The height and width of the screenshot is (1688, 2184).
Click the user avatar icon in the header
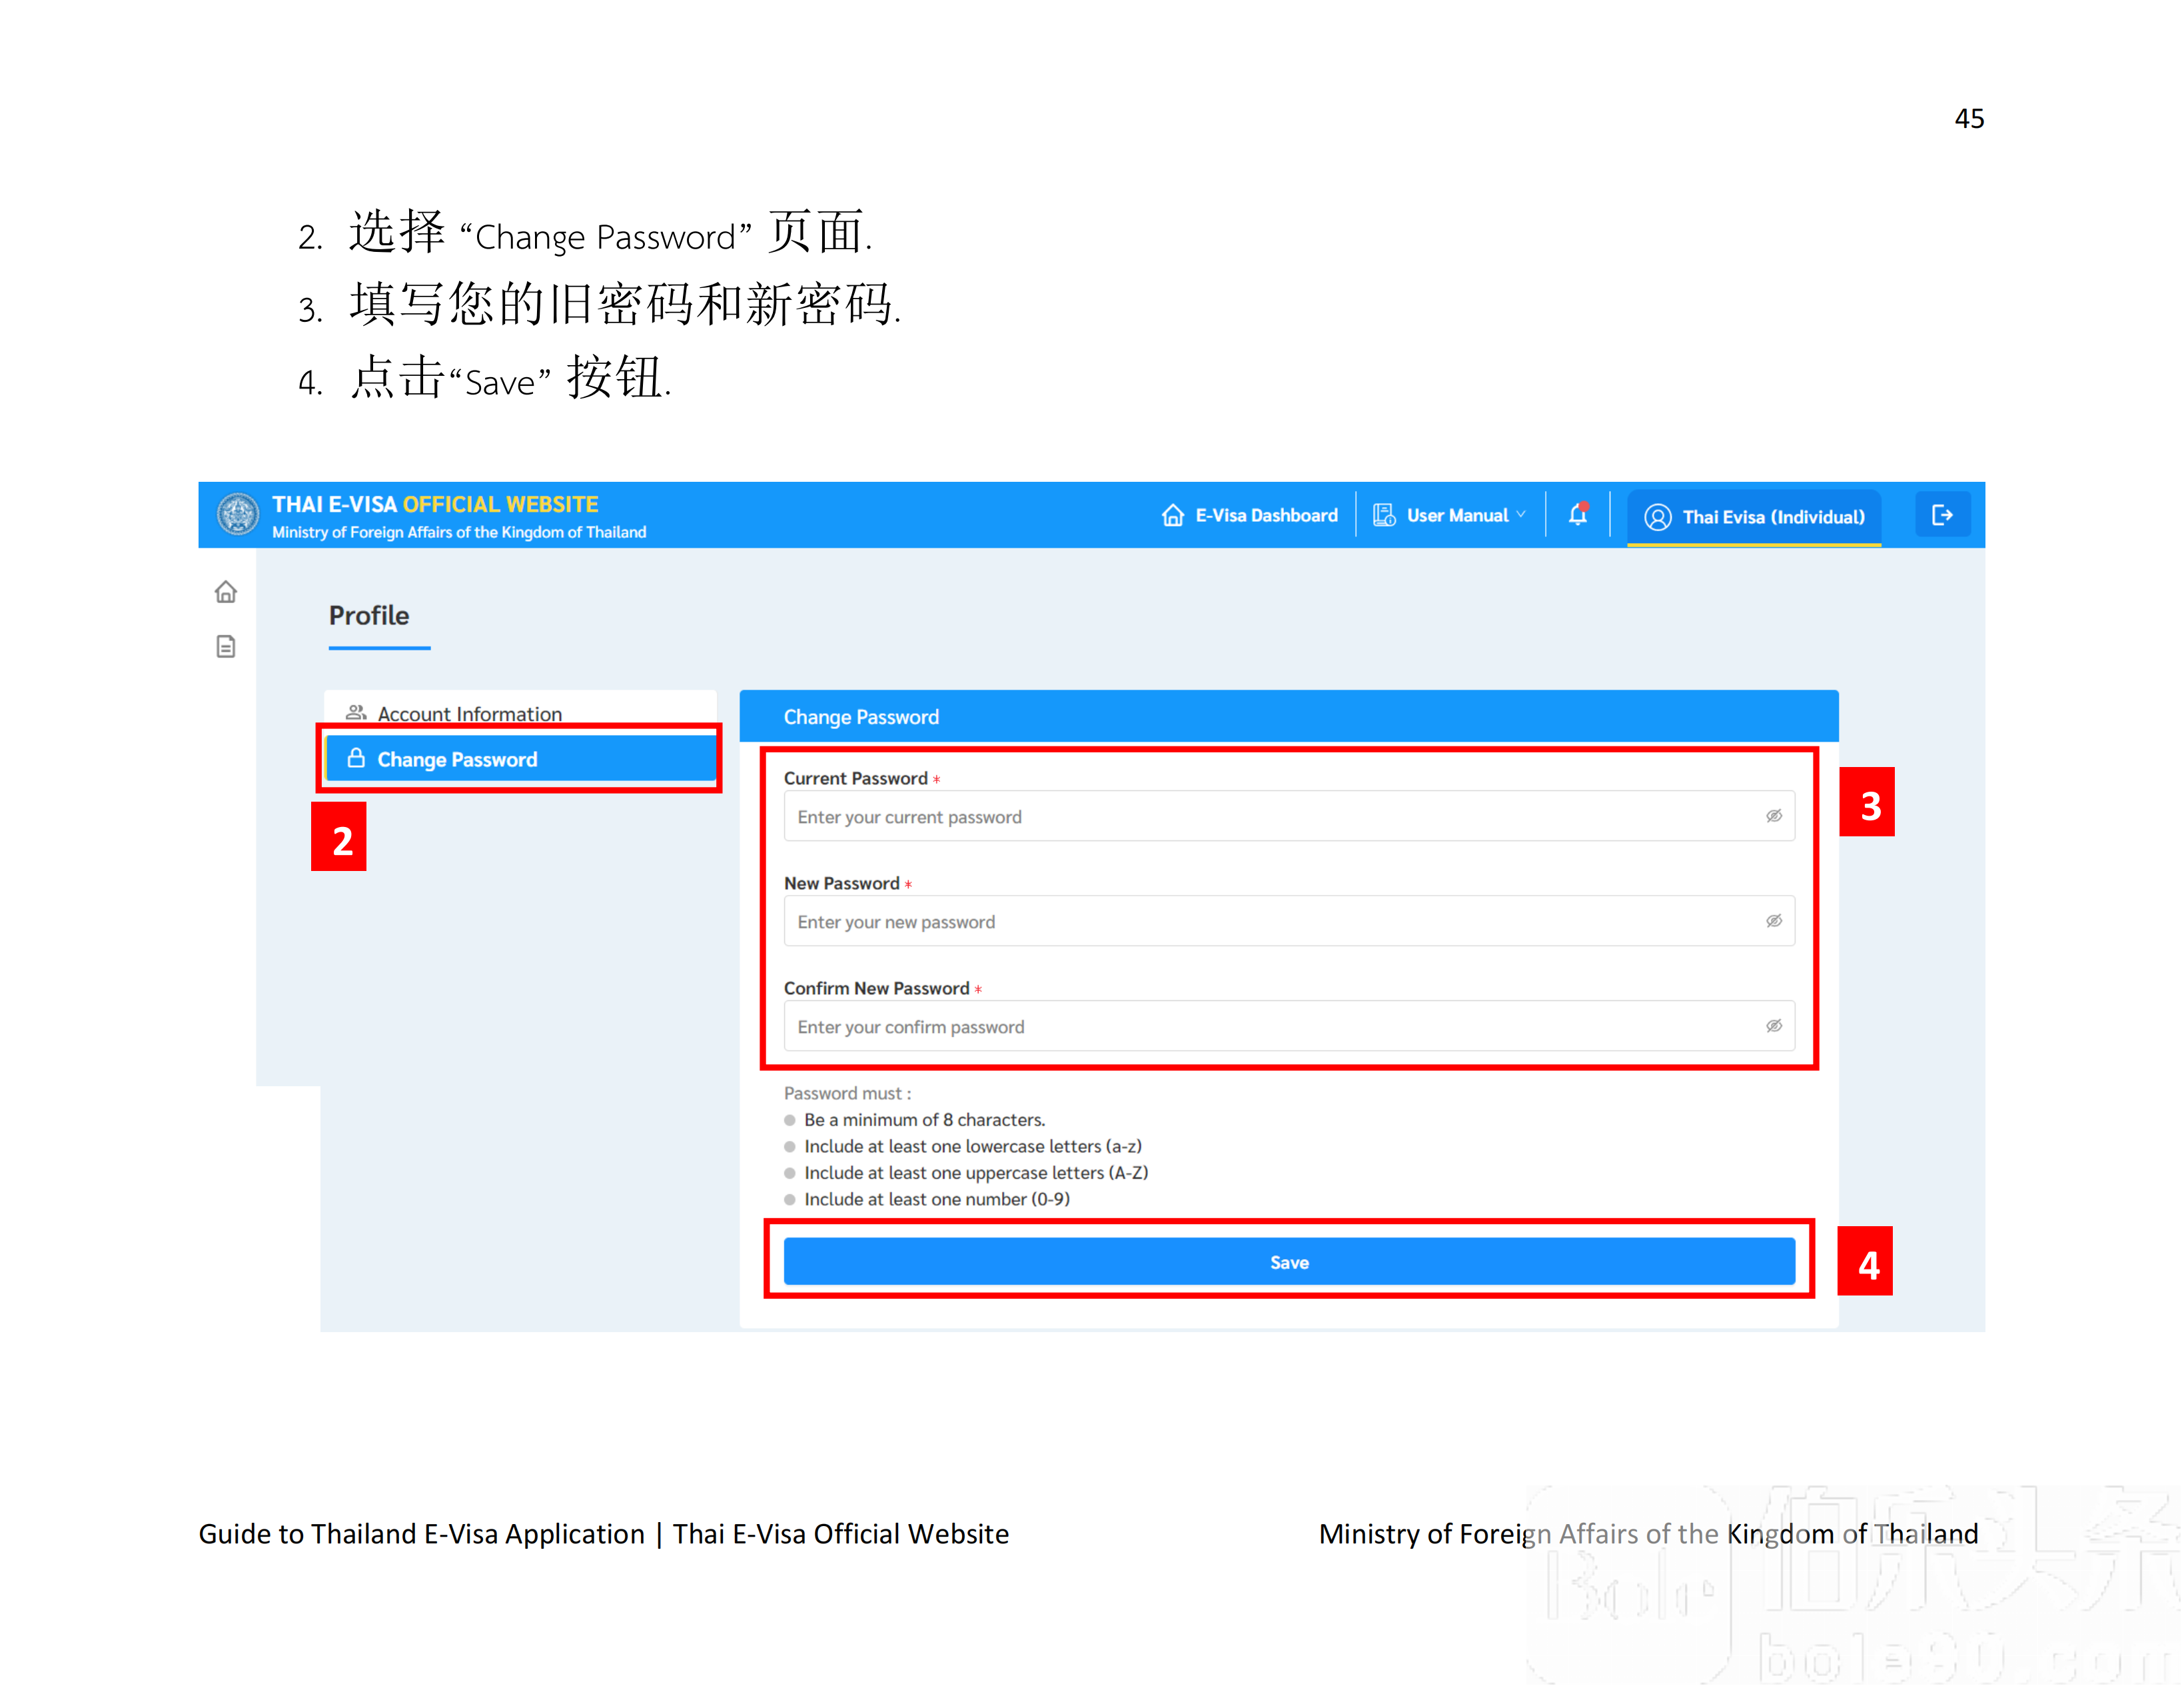[x=1657, y=517]
